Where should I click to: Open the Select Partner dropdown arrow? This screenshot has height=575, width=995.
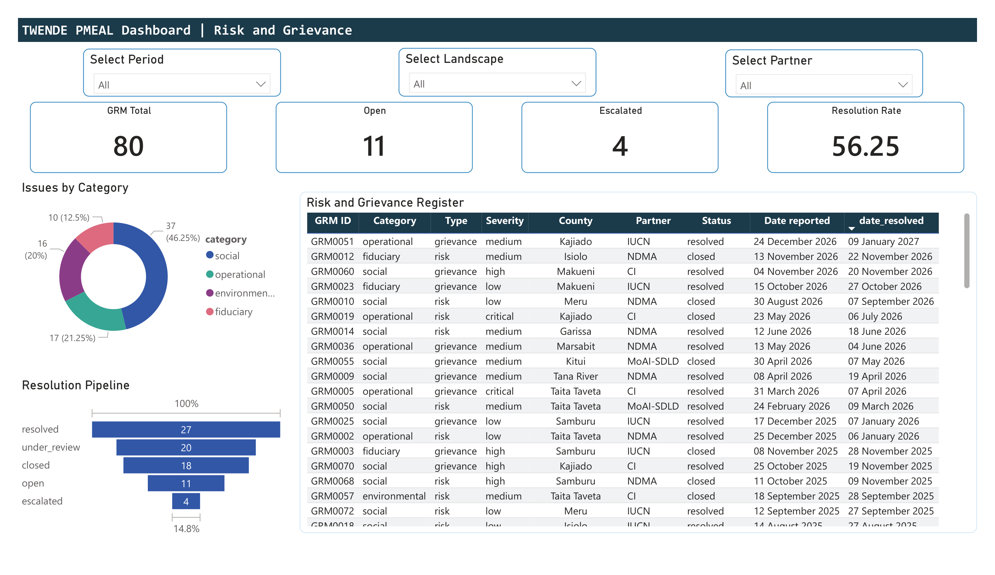[x=903, y=85]
